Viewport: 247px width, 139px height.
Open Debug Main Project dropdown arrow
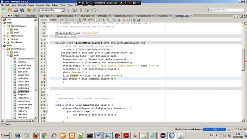(90, 10)
